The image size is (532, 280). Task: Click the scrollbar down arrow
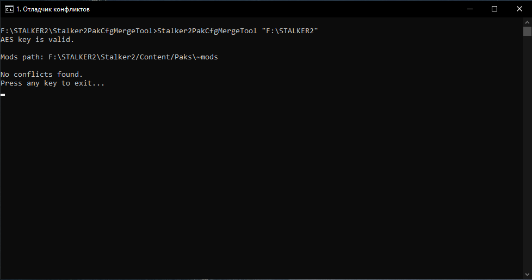tap(527, 274)
